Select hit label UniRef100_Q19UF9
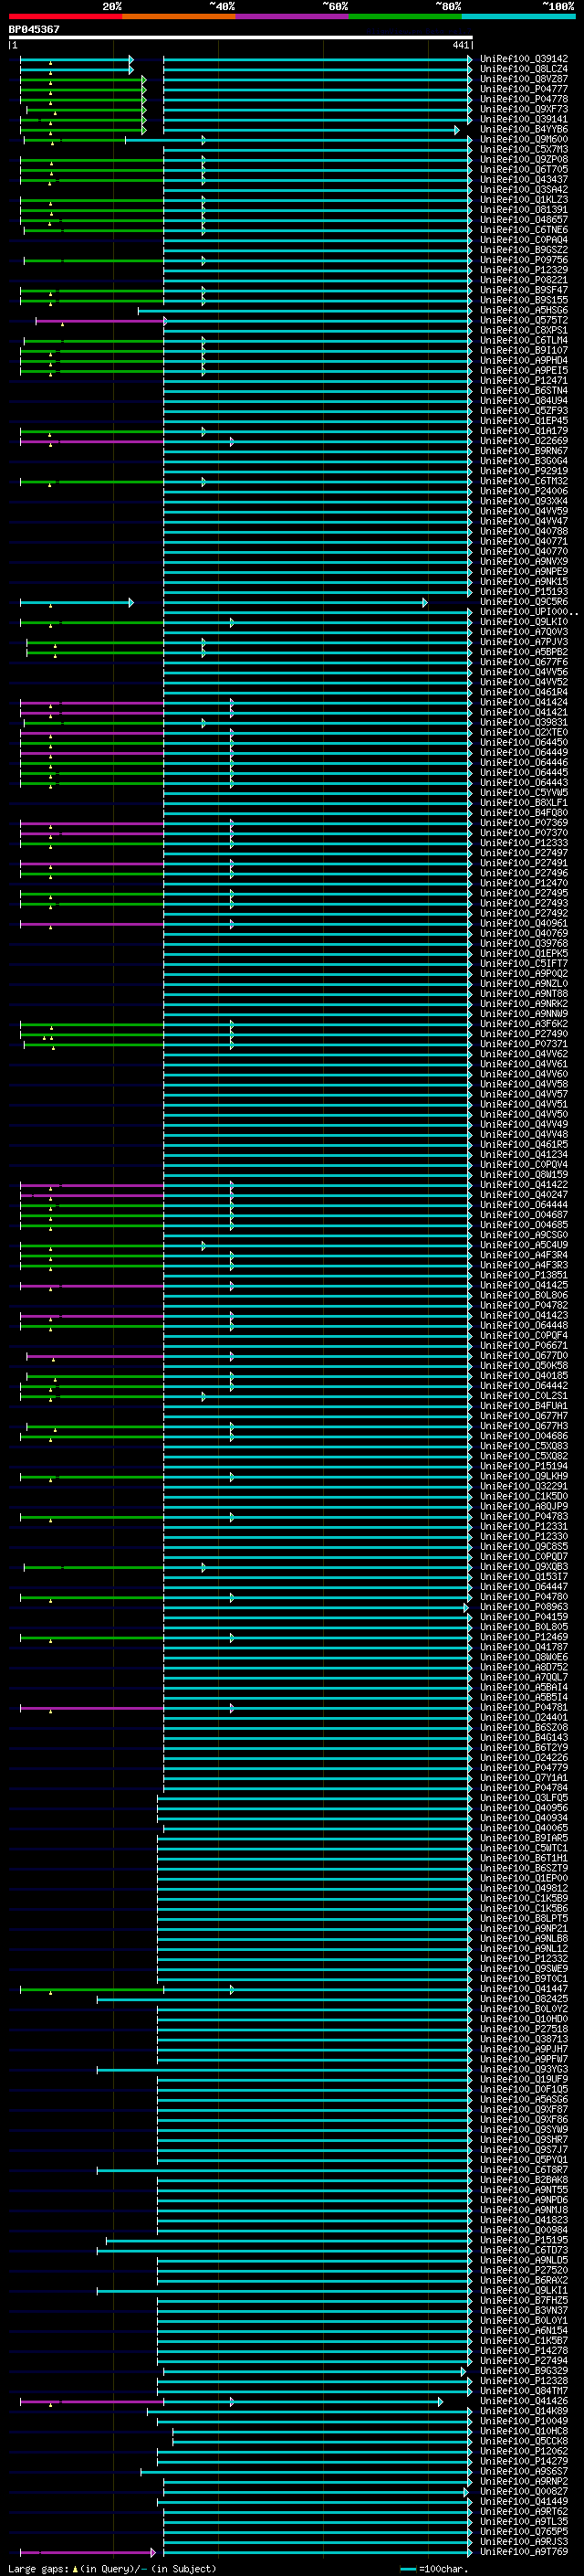The height and width of the screenshot is (2576, 584). (x=524, y=2079)
